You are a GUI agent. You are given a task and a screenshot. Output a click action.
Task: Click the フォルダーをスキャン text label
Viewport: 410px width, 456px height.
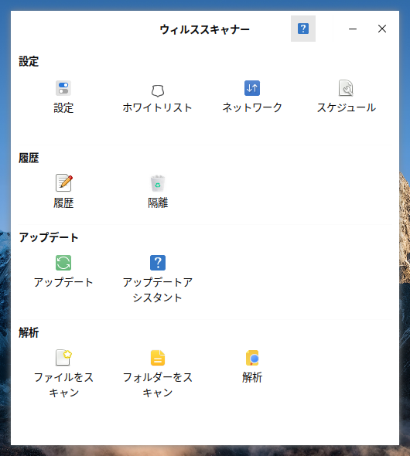click(x=157, y=385)
